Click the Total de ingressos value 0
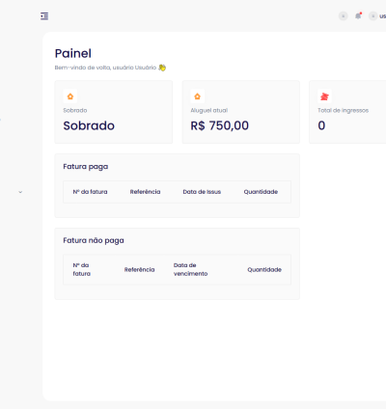The width and height of the screenshot is (386, 409). pos(321,125)
